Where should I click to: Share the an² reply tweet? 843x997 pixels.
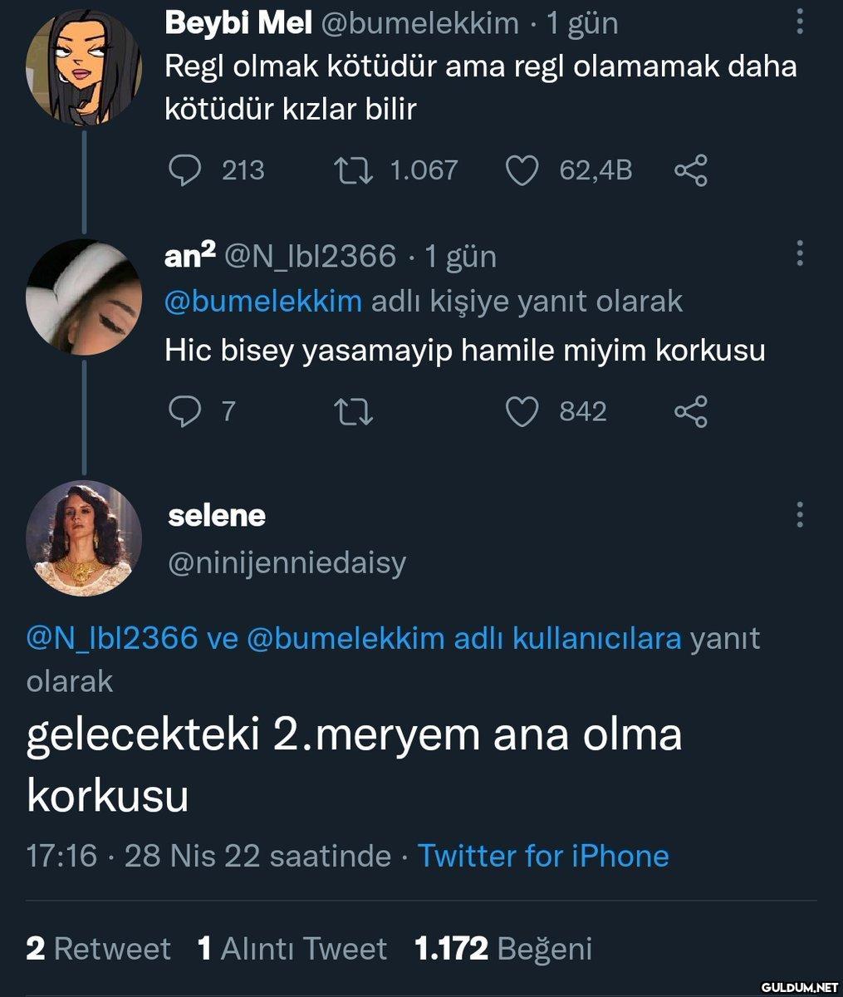click(690, 411)
